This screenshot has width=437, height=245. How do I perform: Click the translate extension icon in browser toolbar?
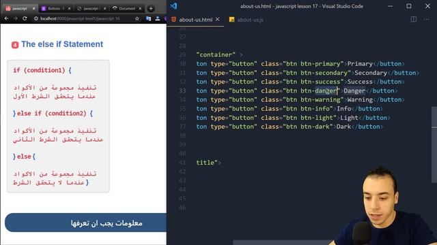click(149, 18)
